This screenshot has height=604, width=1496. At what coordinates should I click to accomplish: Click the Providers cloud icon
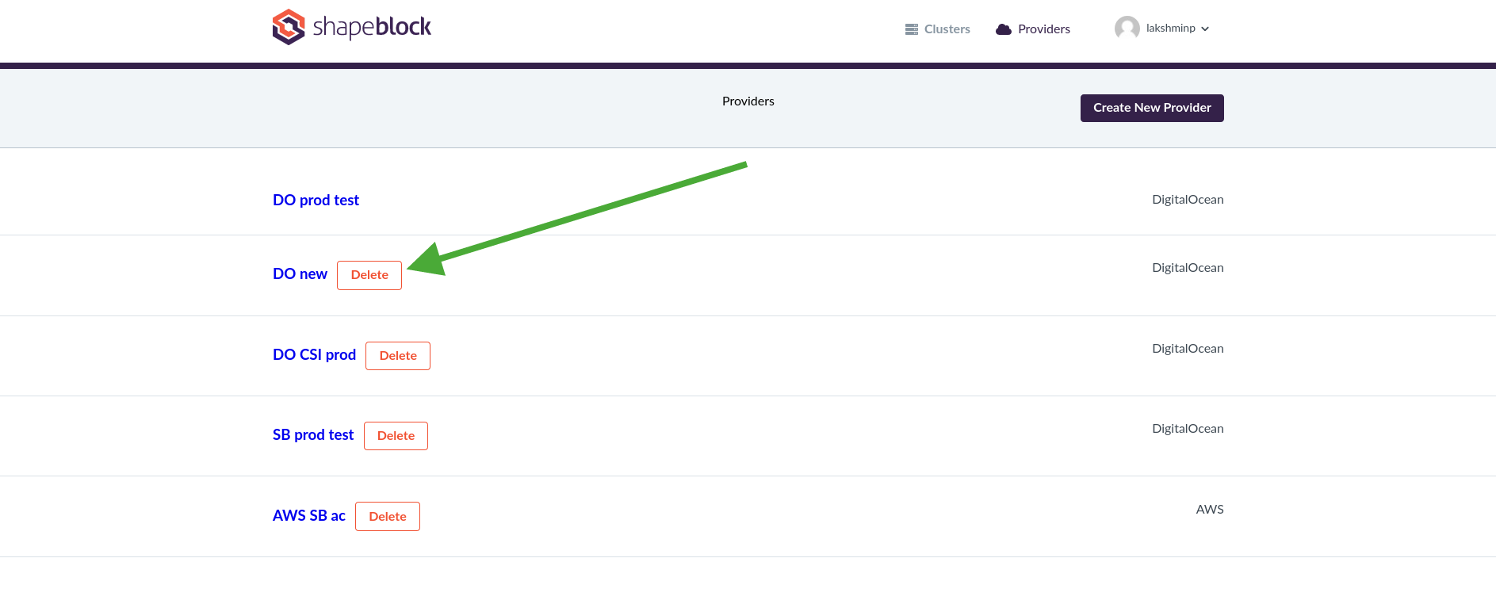(1004, 29)
